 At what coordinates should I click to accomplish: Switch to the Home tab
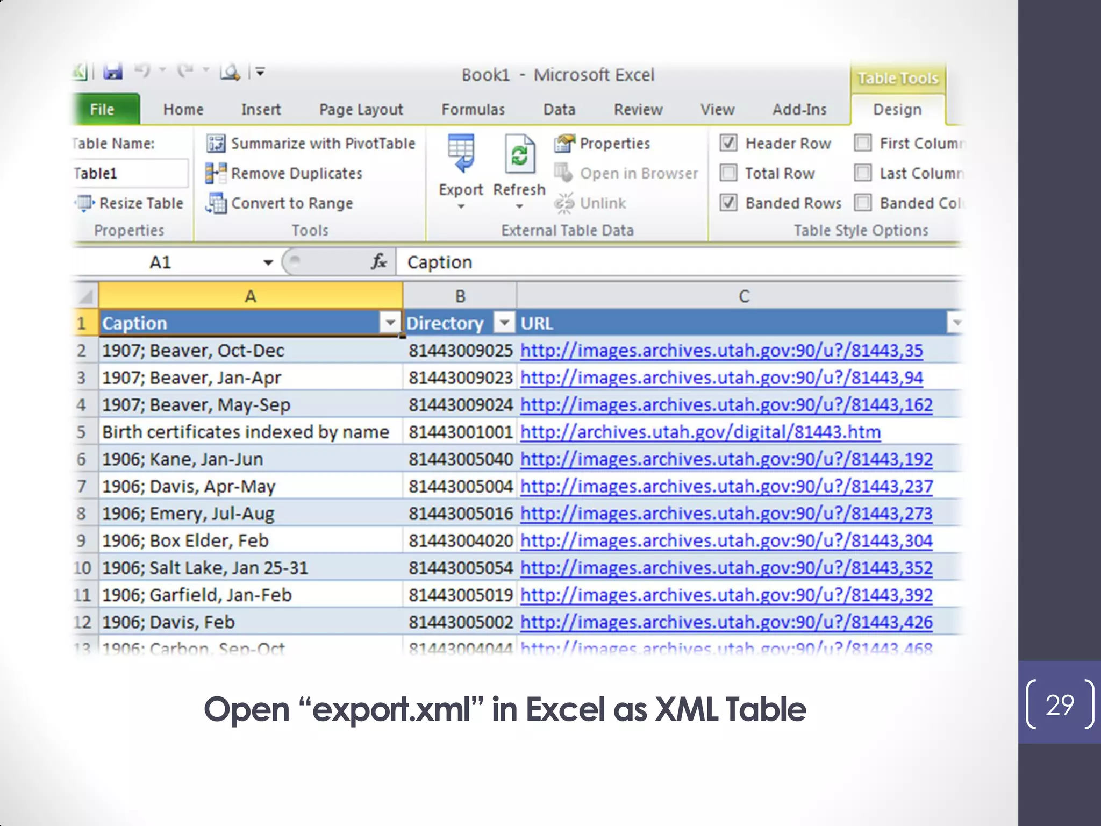183,110
